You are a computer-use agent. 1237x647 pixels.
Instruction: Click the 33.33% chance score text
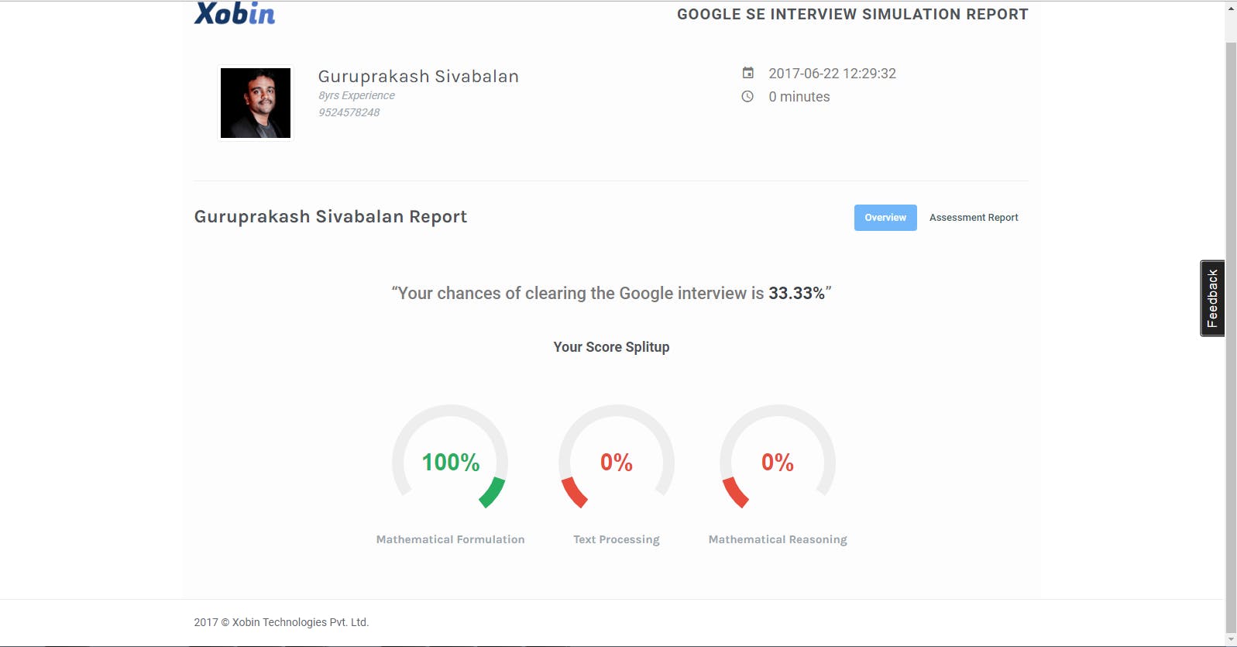796,294
